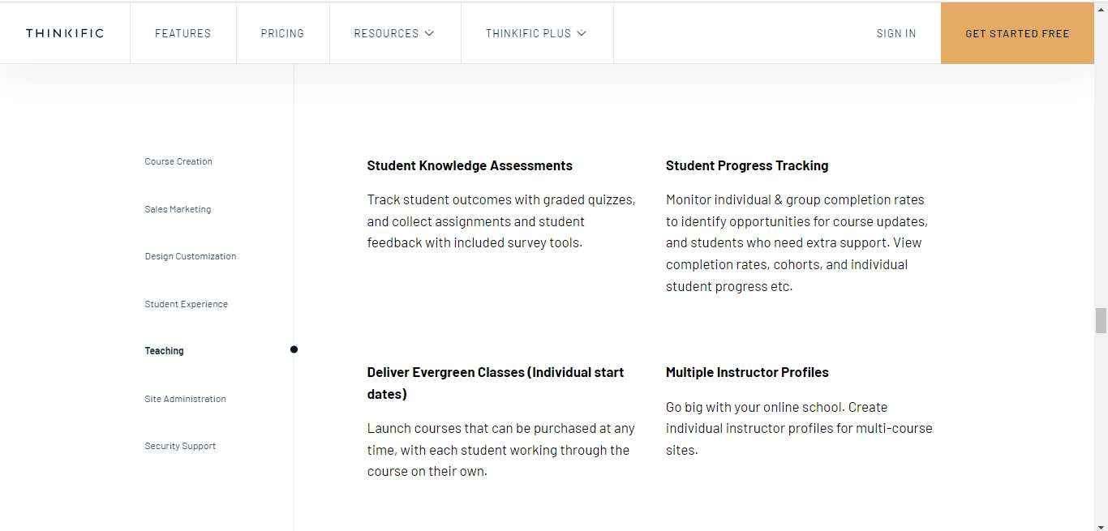Open the Features menu item
The image size is (1108, 531).
point(183,33)
